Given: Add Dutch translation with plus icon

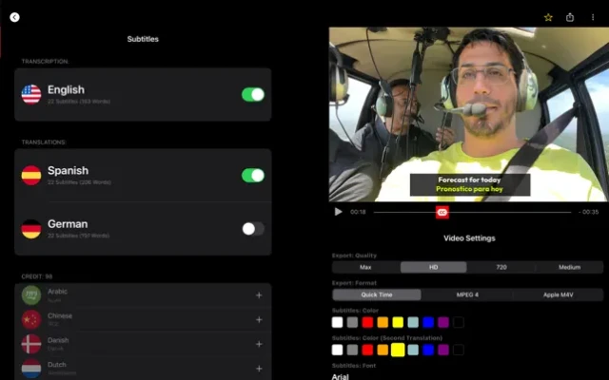Looking at the screenshot, I should [259, 368].
